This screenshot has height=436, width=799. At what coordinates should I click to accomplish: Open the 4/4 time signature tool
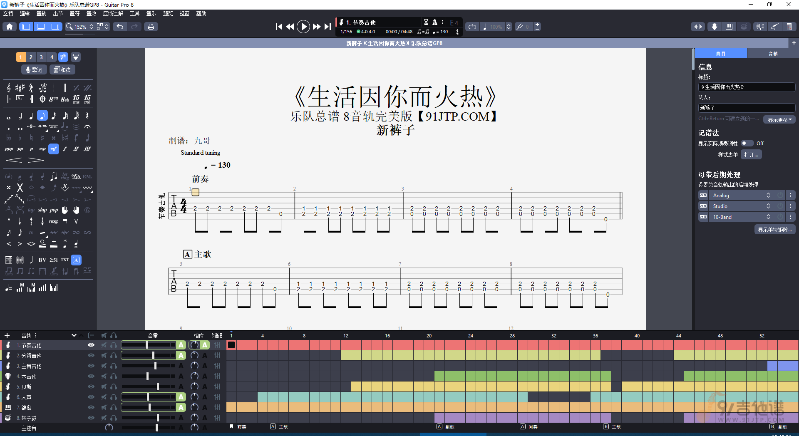coord(31,88)
